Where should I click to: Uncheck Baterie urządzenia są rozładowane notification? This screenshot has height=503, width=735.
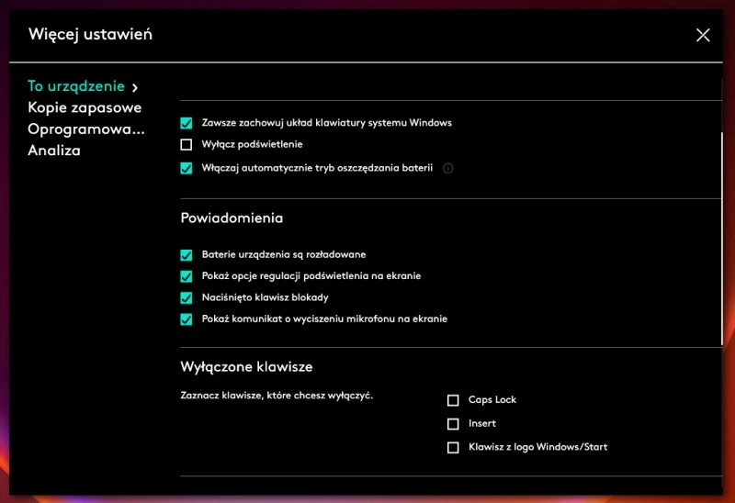187,254
